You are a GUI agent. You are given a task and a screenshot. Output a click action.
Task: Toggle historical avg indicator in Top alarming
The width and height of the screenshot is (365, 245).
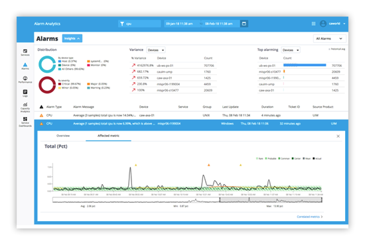(337, 49)
